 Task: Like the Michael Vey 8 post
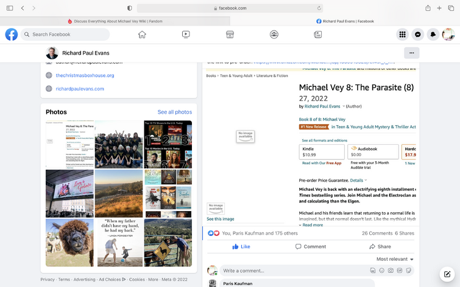(x=241, y=247)
